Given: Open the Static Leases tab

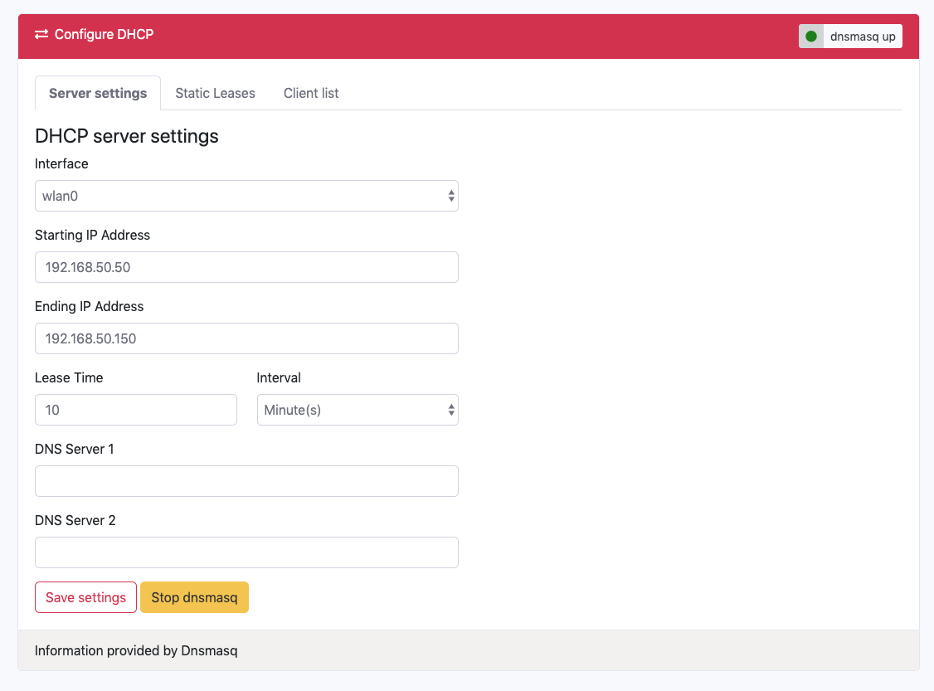Looking at the screenshot, I should (x=215, y=93).
